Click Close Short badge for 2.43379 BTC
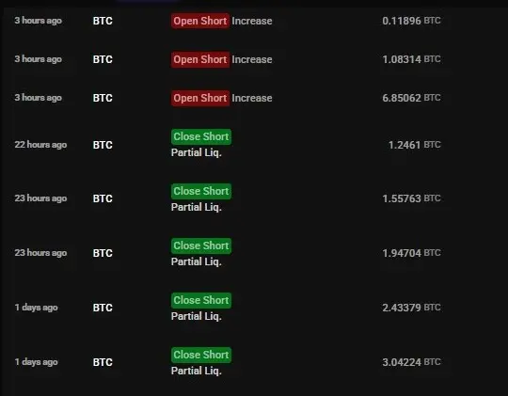Viewport: 508px width, 396px height. (x=201, y=300)
